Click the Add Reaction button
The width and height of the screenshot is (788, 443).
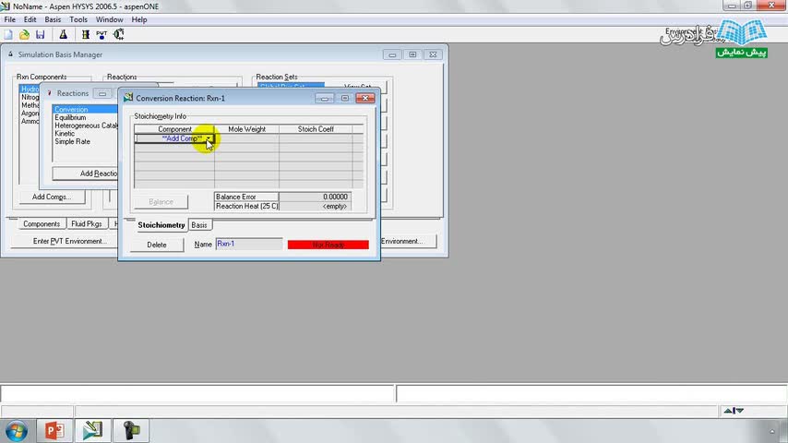(86, 174)
